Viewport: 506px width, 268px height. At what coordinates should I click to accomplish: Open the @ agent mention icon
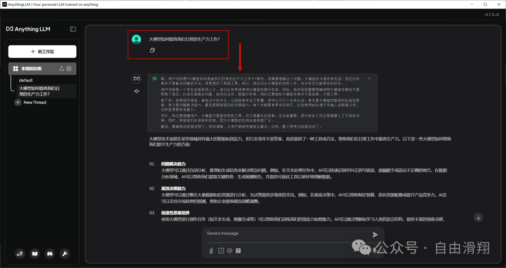230,251
